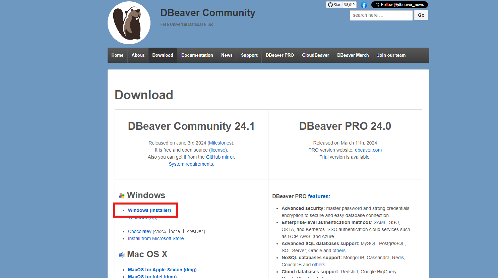Download MacOS for Apple Silicon (dmg)
This screenshot has width=498, height=278.
[x=162, y=270]
